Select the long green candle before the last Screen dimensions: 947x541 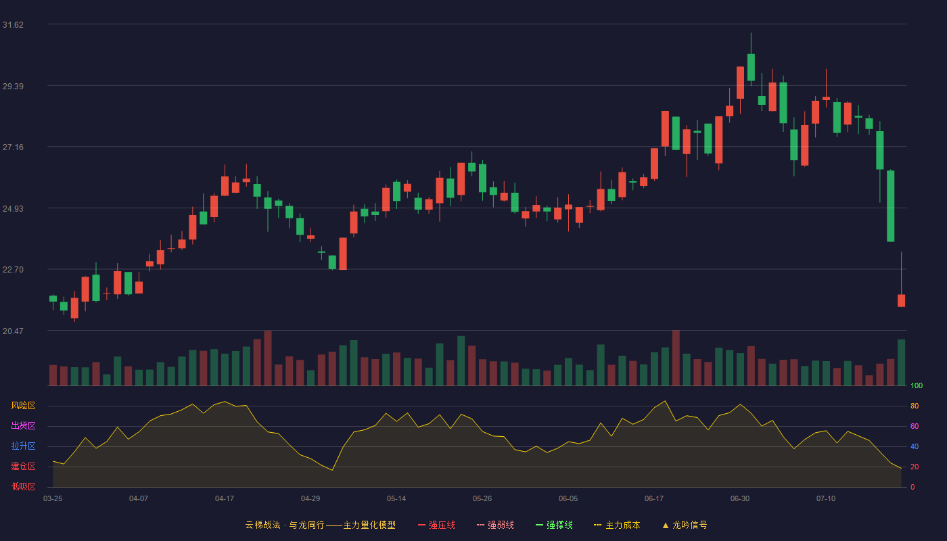[890, 206]
